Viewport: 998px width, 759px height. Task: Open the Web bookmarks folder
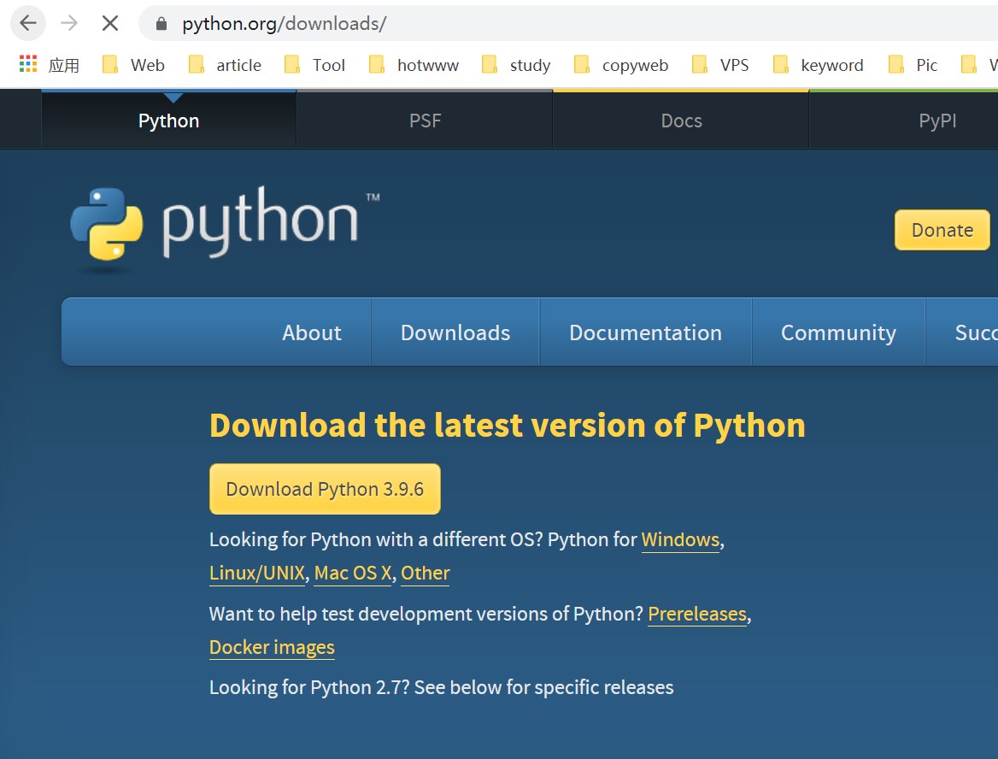tap(133, 65)
